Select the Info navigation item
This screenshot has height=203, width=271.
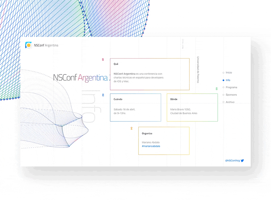click(228, 80)
